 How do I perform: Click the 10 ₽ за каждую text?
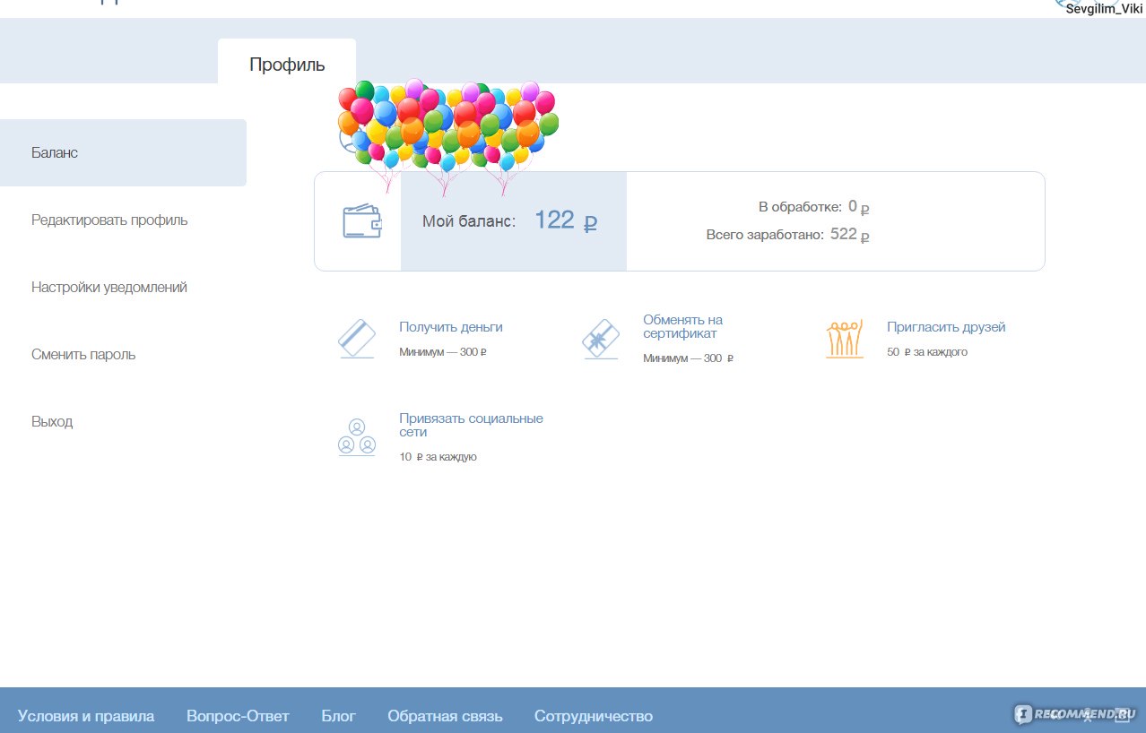tap(438, 457)
